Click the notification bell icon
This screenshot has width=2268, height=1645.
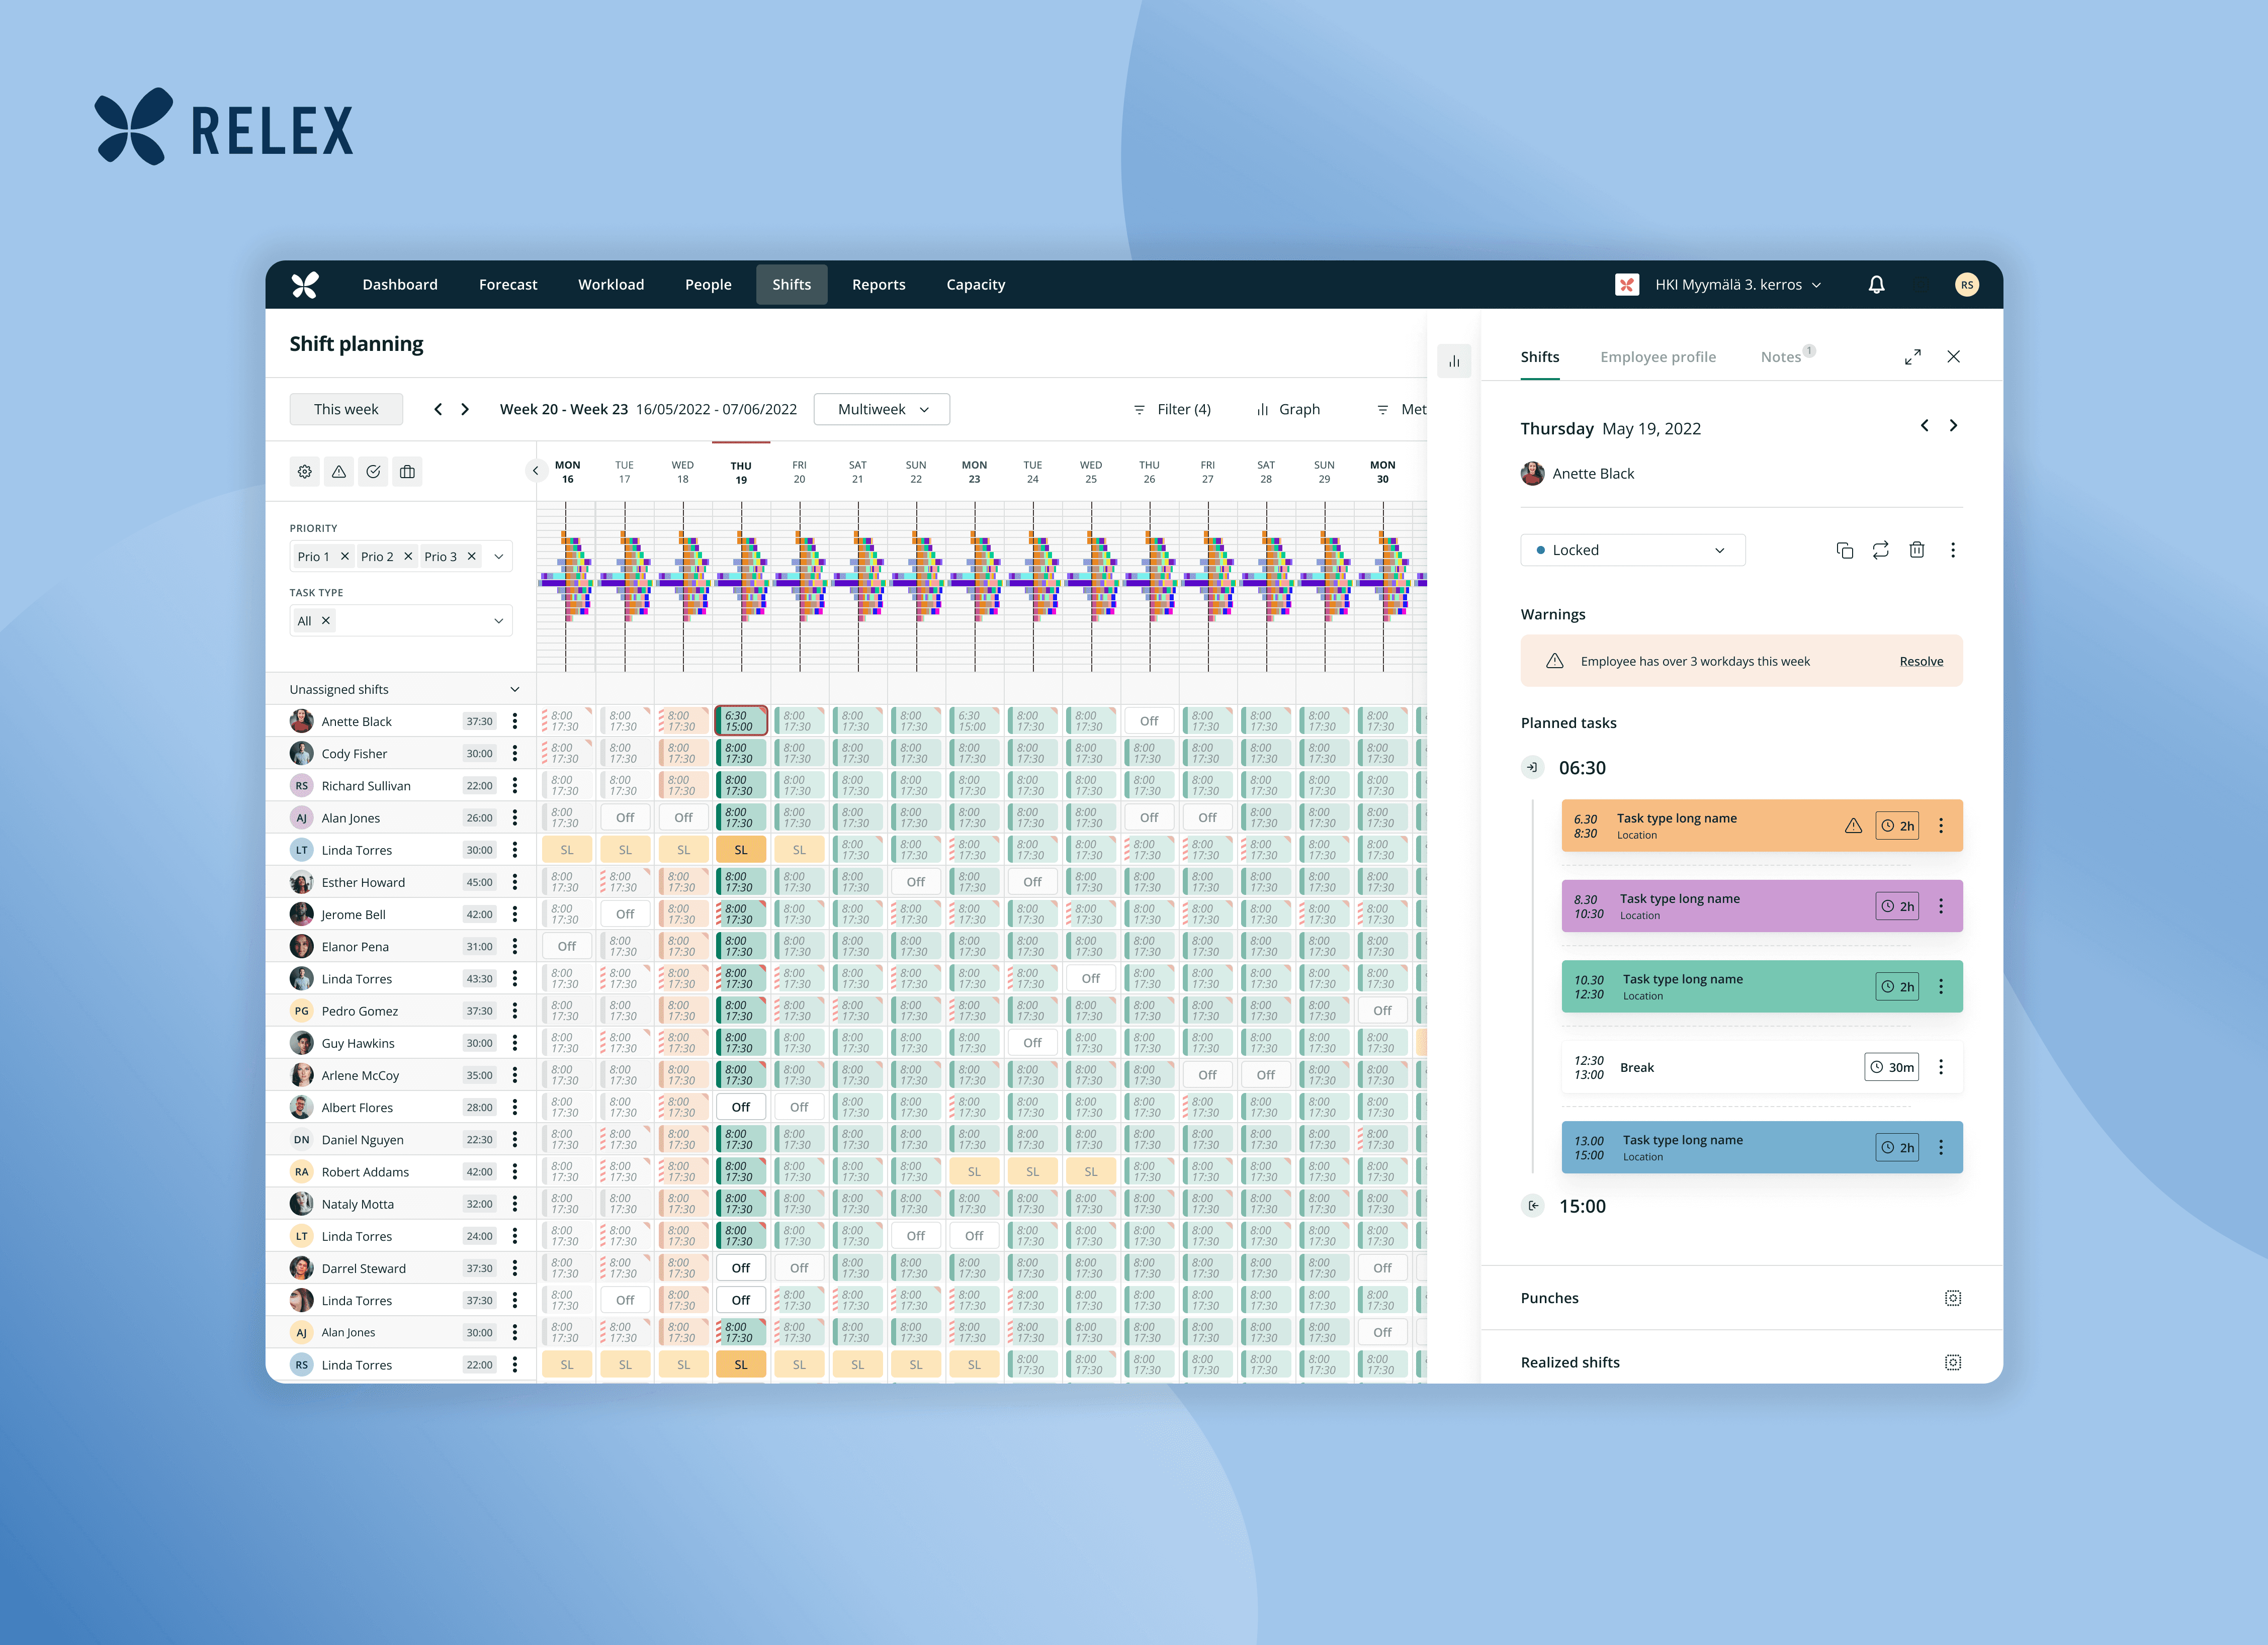(1876, 285)
